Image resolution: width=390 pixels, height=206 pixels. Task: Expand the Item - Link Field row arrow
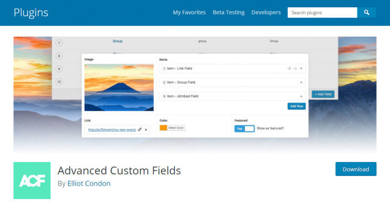[x=301, y=68]
